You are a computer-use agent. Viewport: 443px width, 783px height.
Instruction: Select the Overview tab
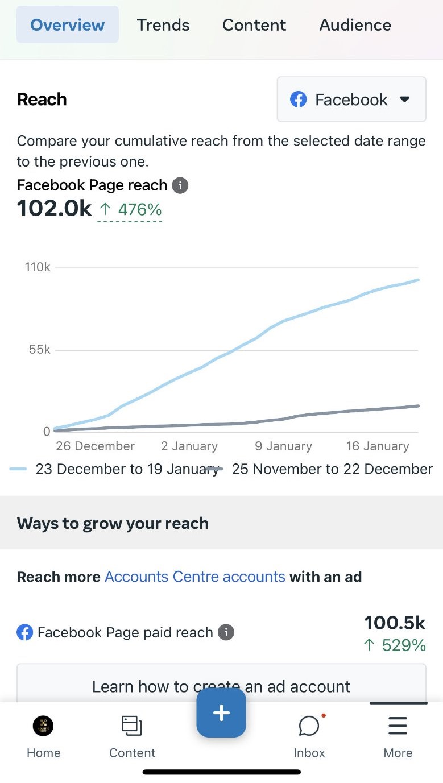click(67, 25)
